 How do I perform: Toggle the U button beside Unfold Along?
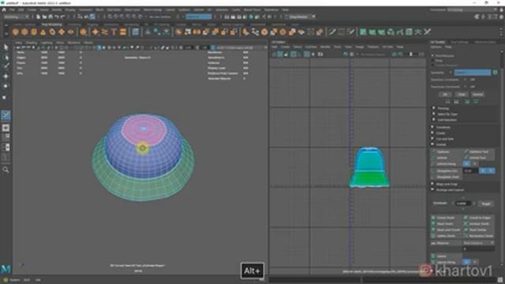click(x=466, y=164)
